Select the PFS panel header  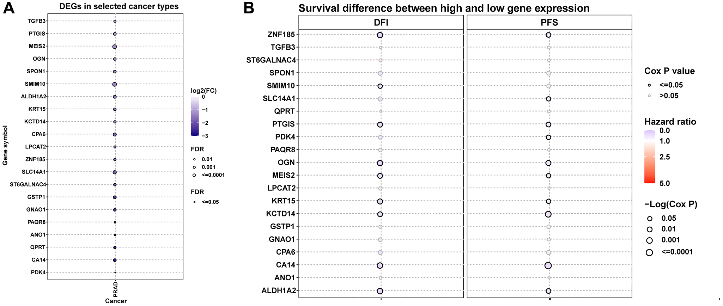pyautogui.click(x=549, y=23)
